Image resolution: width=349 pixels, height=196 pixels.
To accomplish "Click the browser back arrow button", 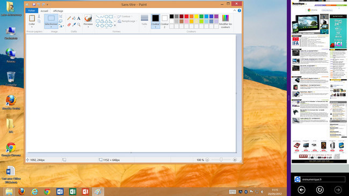I will click(x=301, y=190).
